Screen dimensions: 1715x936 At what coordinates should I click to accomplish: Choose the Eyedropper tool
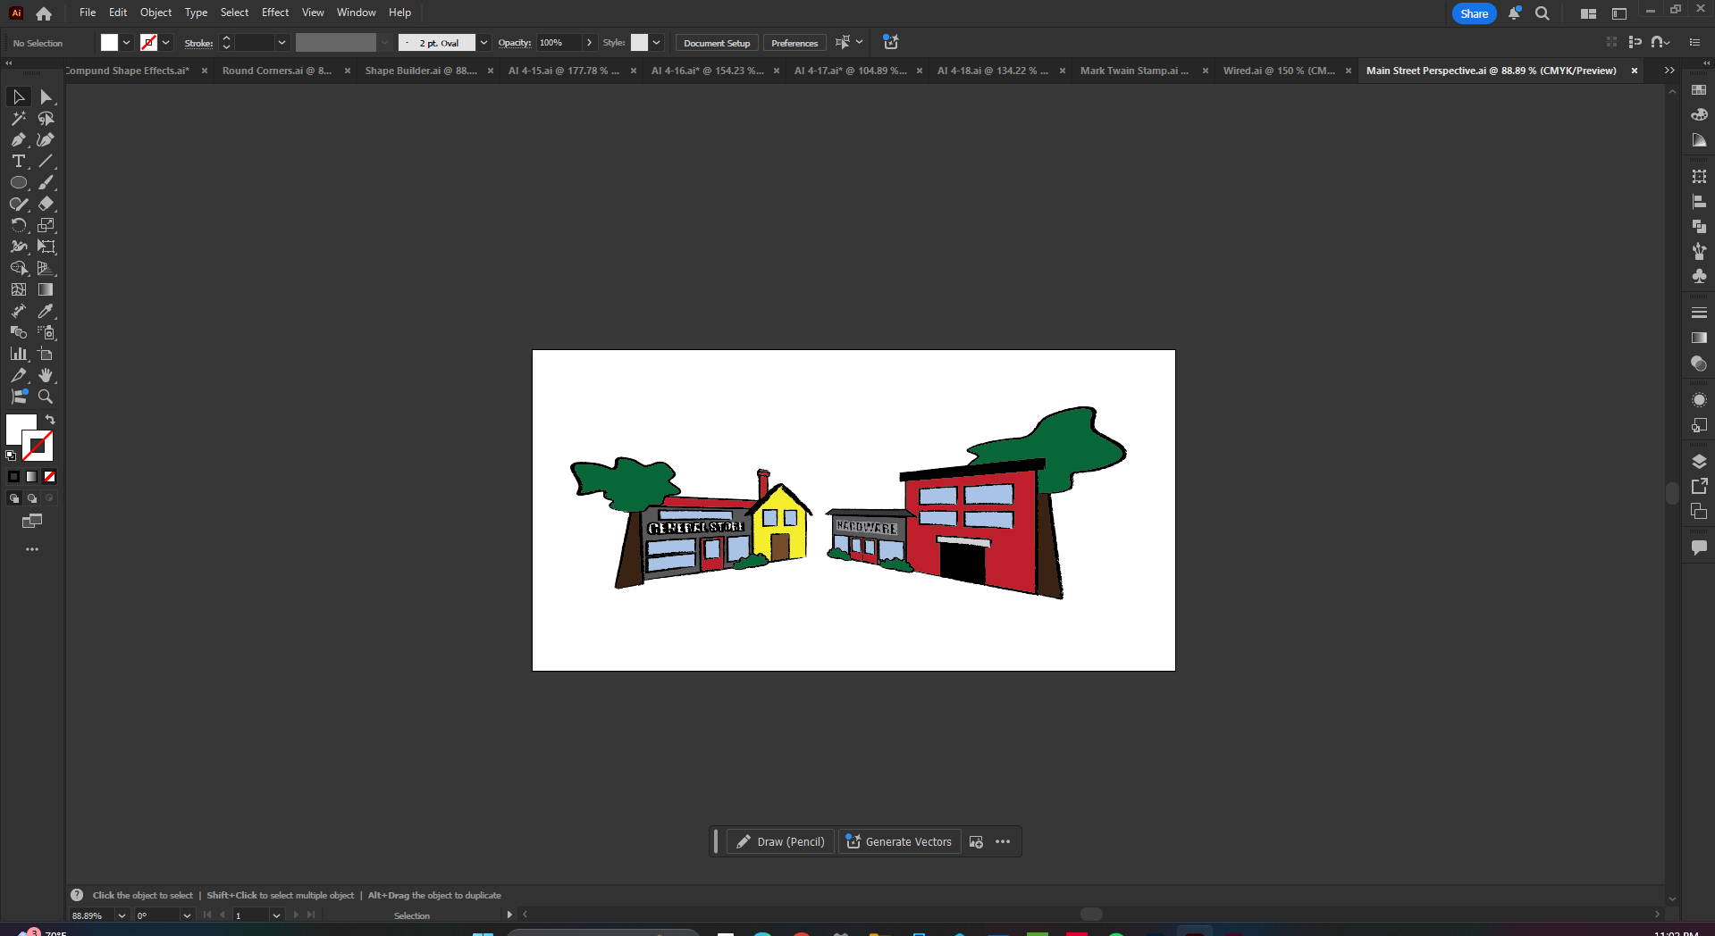click(x=46, y=311)
